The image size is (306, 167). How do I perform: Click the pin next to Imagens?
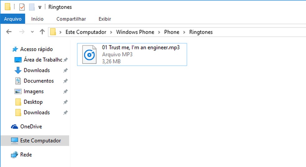click(66, 91)
